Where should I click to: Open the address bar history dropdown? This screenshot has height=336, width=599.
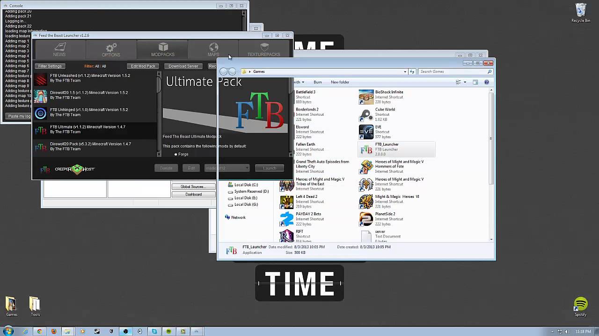click(x=405, y=72)
